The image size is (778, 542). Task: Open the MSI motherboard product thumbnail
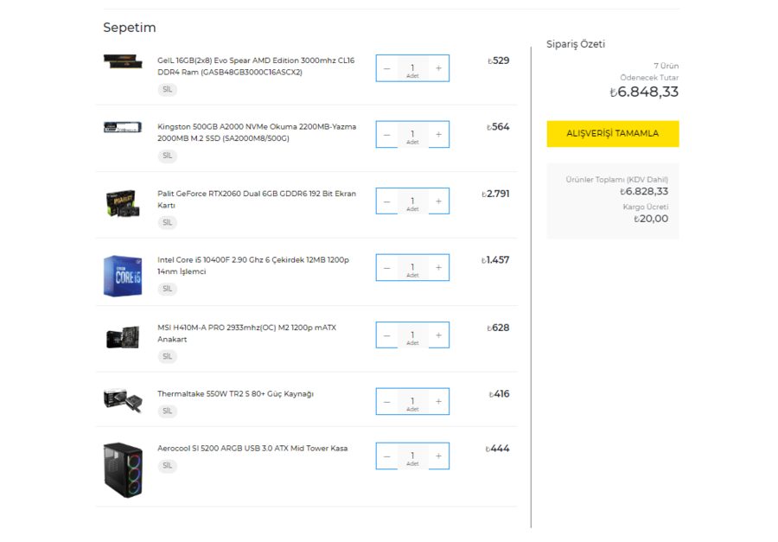point(123,337)
